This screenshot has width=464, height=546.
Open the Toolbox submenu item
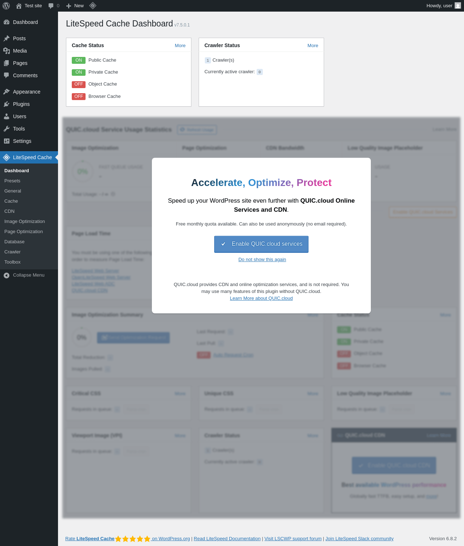[x=13, y=262]
